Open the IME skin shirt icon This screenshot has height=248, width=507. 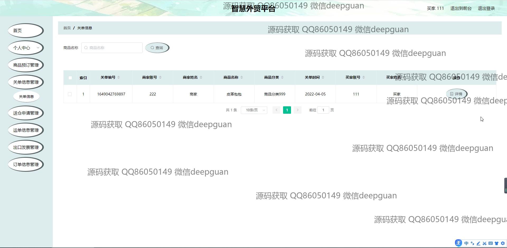coord(496,243)
